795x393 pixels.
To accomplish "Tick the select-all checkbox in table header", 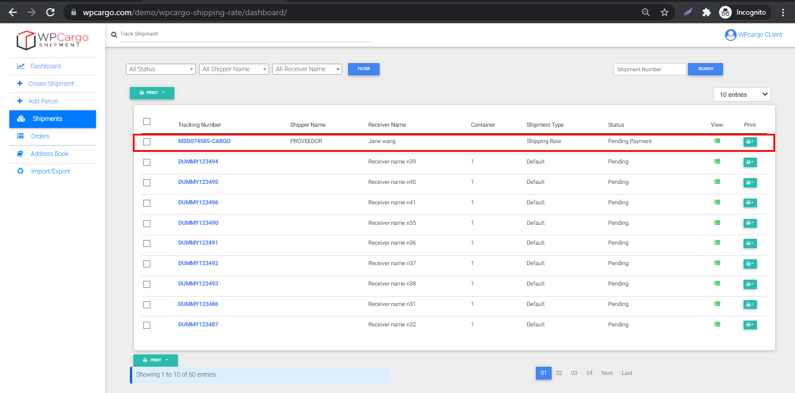I will click(x=147, y=121).
